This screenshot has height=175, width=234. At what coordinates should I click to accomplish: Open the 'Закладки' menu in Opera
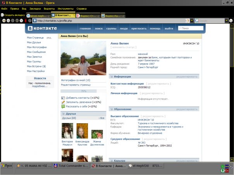click(x=35, y=8)
